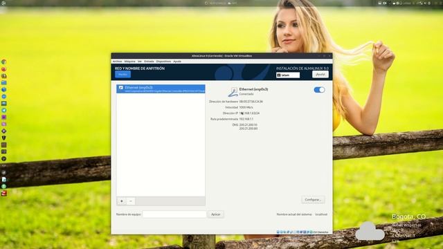The image size is (443, 249).
Task: Click the Aplicar button
Action: pos(215,214)
